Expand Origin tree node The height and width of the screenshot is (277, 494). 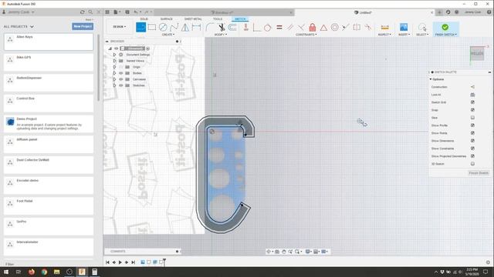pos(114,67)
